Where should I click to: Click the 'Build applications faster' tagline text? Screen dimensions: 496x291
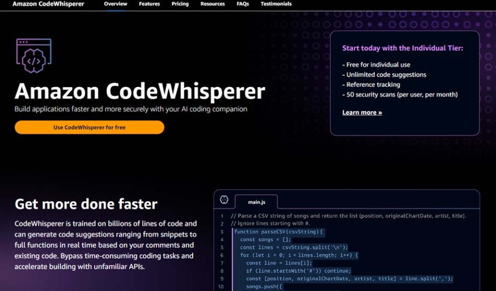pos(131,109)
